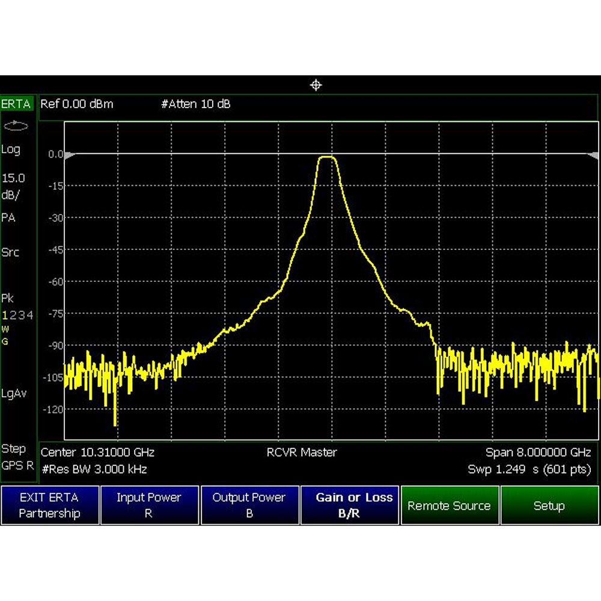Click the ERTA mode indicator
The image size is (601, 601).
point(16,104)
